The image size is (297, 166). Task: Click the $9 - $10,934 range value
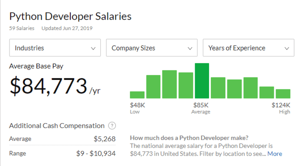pos(96,153)
